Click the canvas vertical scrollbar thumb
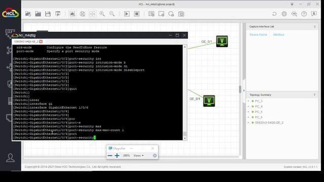This screenshot has height=182, width=324. coord(240,89)
